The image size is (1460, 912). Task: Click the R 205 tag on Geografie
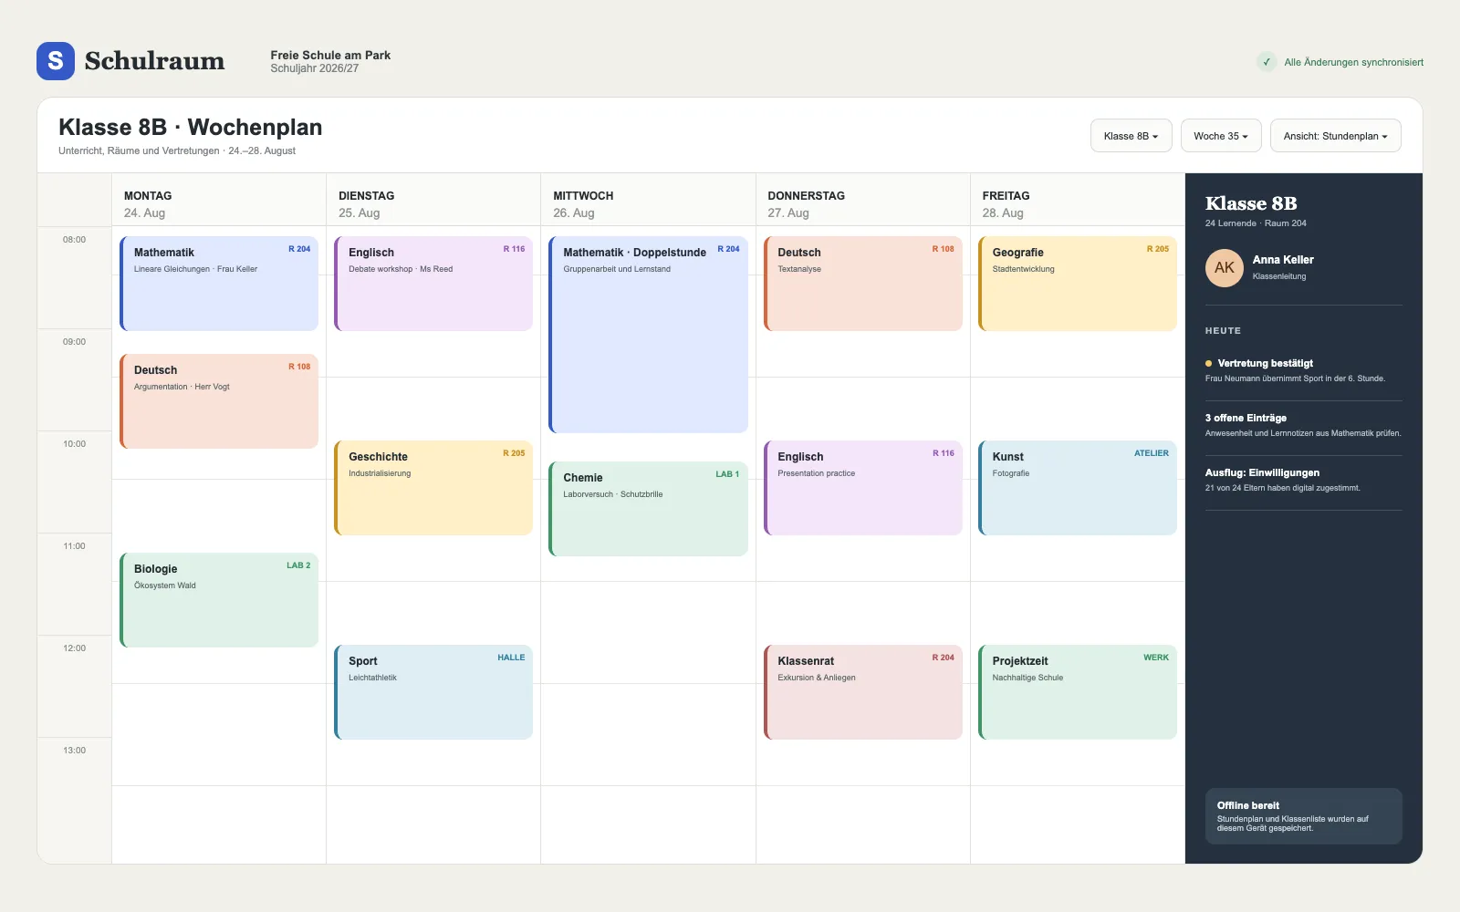1157,249
